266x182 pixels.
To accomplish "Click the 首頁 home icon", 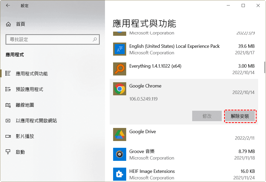I will click(8, 24).
